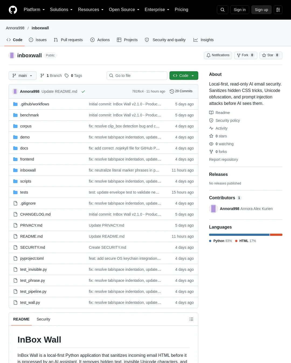Expand the Enterprise menu
The image size is (291, 363).
click(157, 10)
